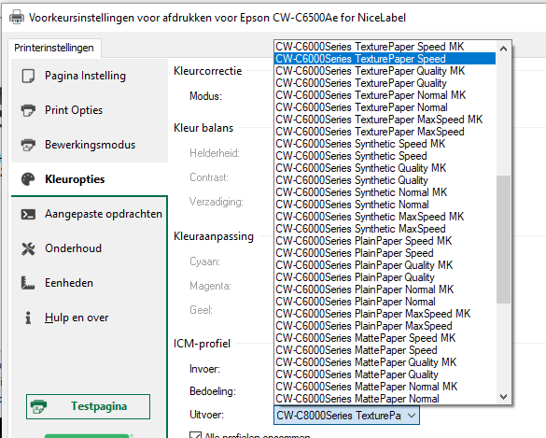Choose CW-C6000Series Synthetic Speed MK
The height and width of the screenshot is (438, 546).
(x=385, y=144)
